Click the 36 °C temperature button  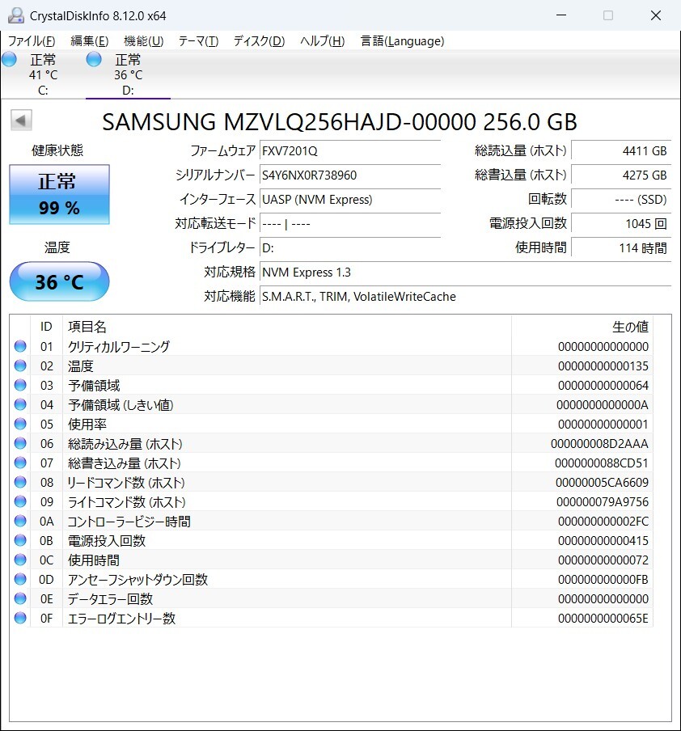click(x=59, y=281)
